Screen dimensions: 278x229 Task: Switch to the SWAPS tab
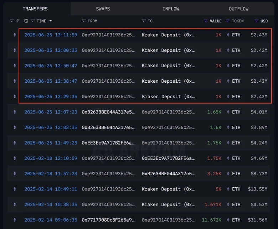click(x=103, y=9)
